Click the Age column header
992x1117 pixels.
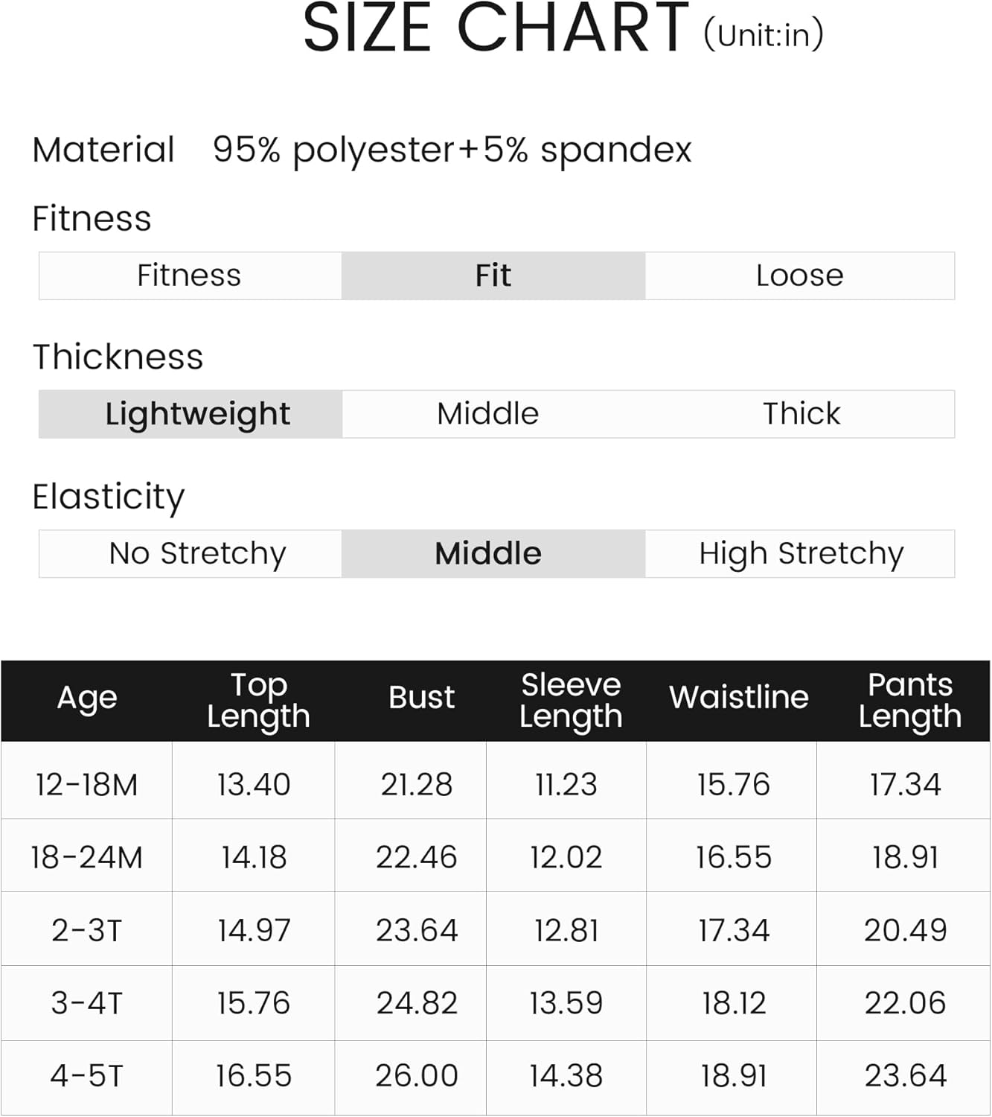[x=87, y=698]
